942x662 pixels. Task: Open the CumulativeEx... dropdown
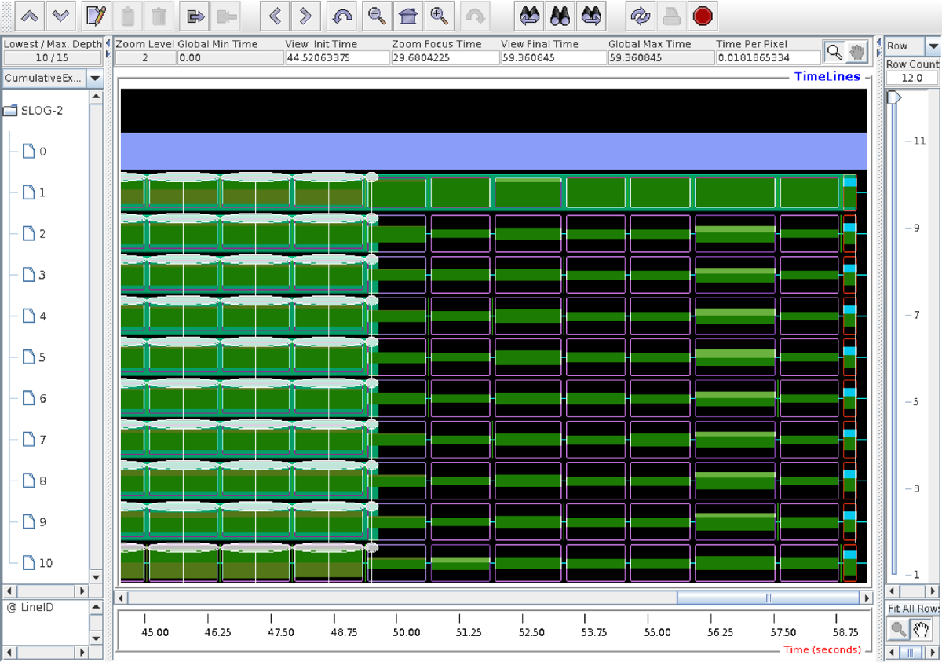tap(95, 78)
